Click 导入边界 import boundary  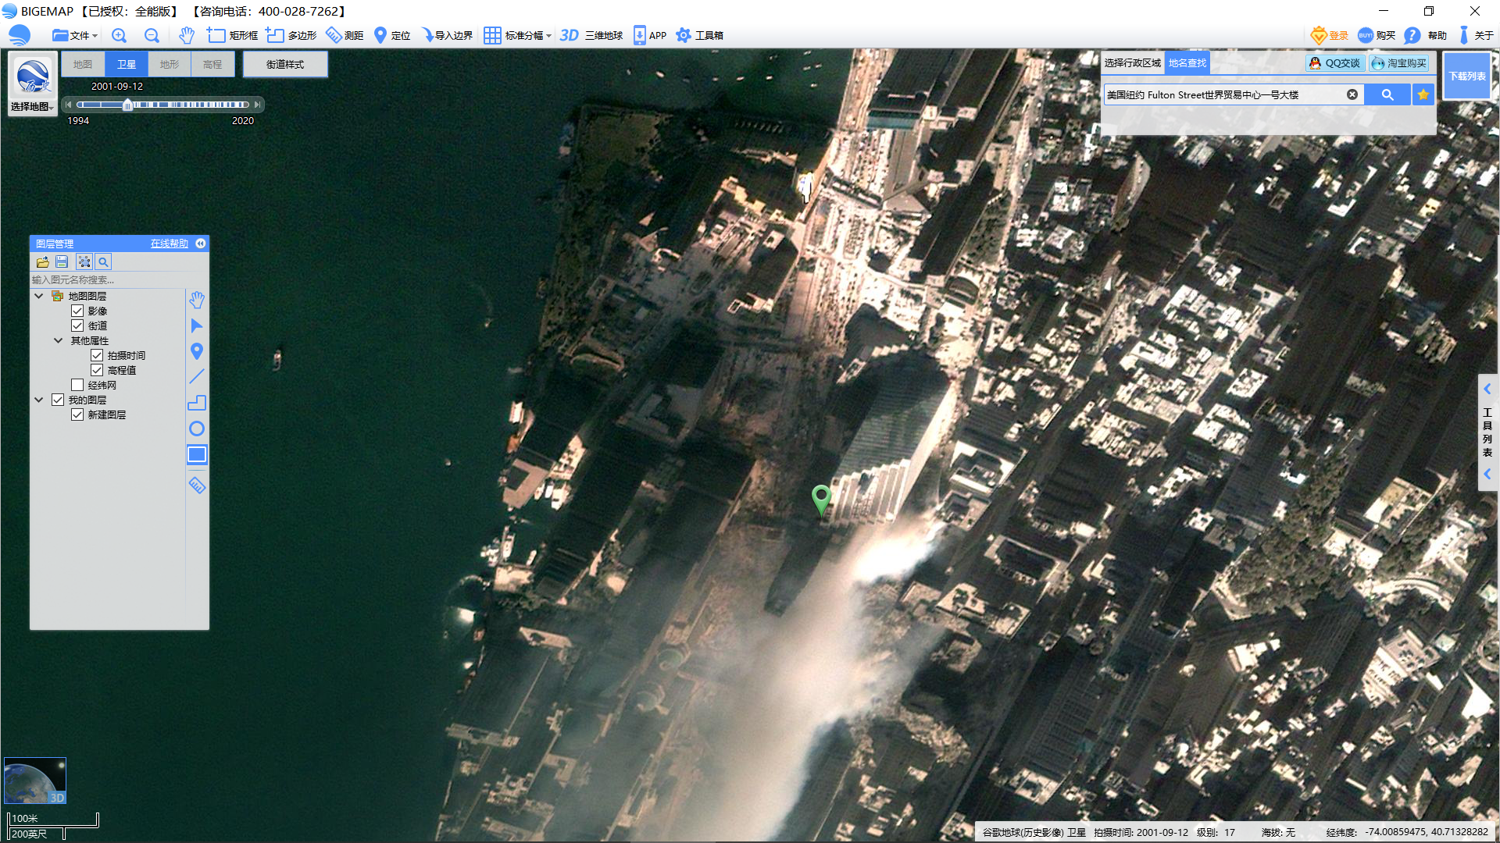[x=447, y=35]
